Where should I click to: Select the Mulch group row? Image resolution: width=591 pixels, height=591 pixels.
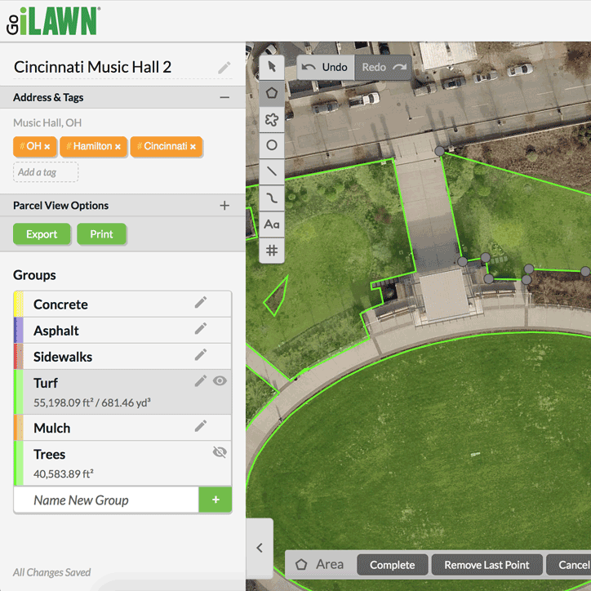tap(122, 428)
